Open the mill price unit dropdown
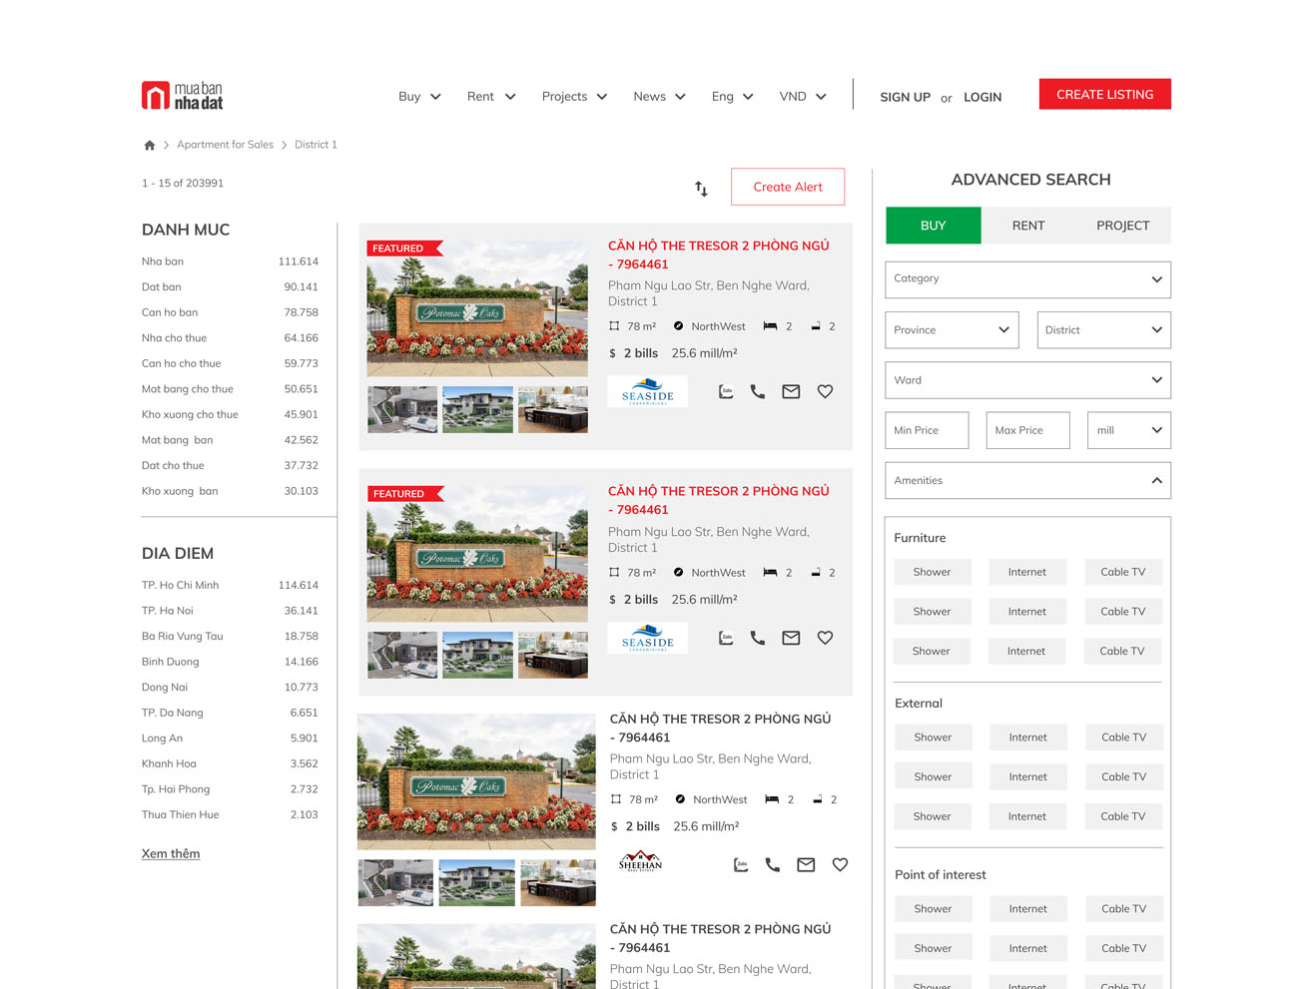Image resolution: width=1308 pixels, height=989 pixels. (x=1129, y=430)
